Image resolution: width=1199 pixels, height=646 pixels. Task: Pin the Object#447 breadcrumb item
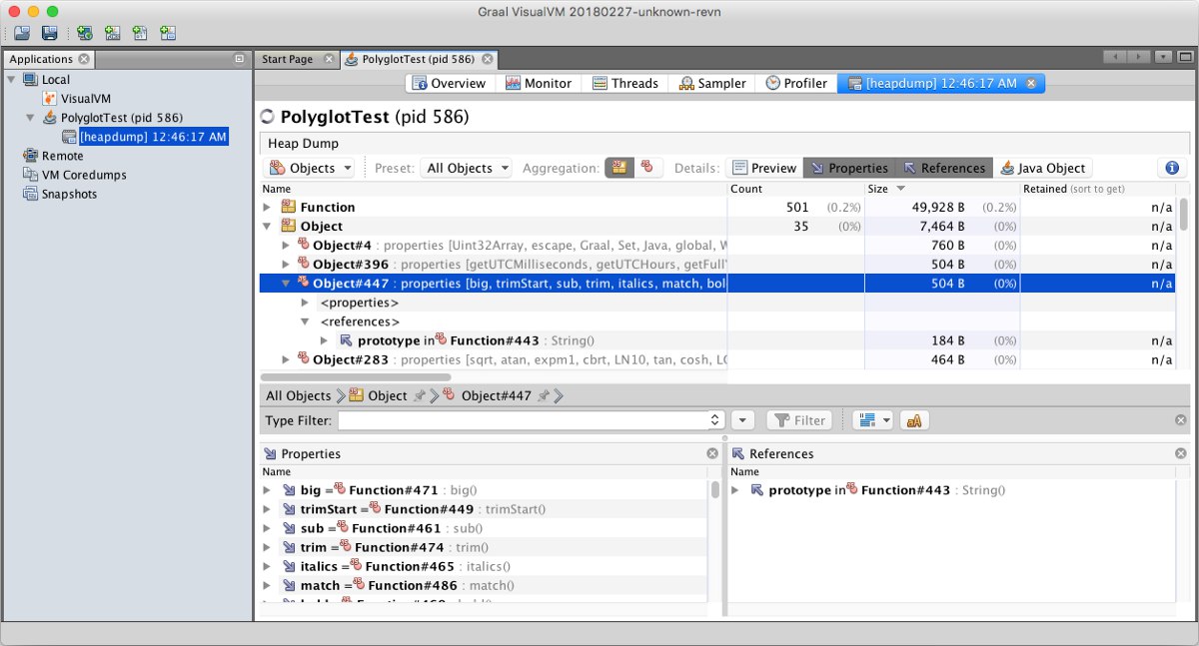pos(543,395)
